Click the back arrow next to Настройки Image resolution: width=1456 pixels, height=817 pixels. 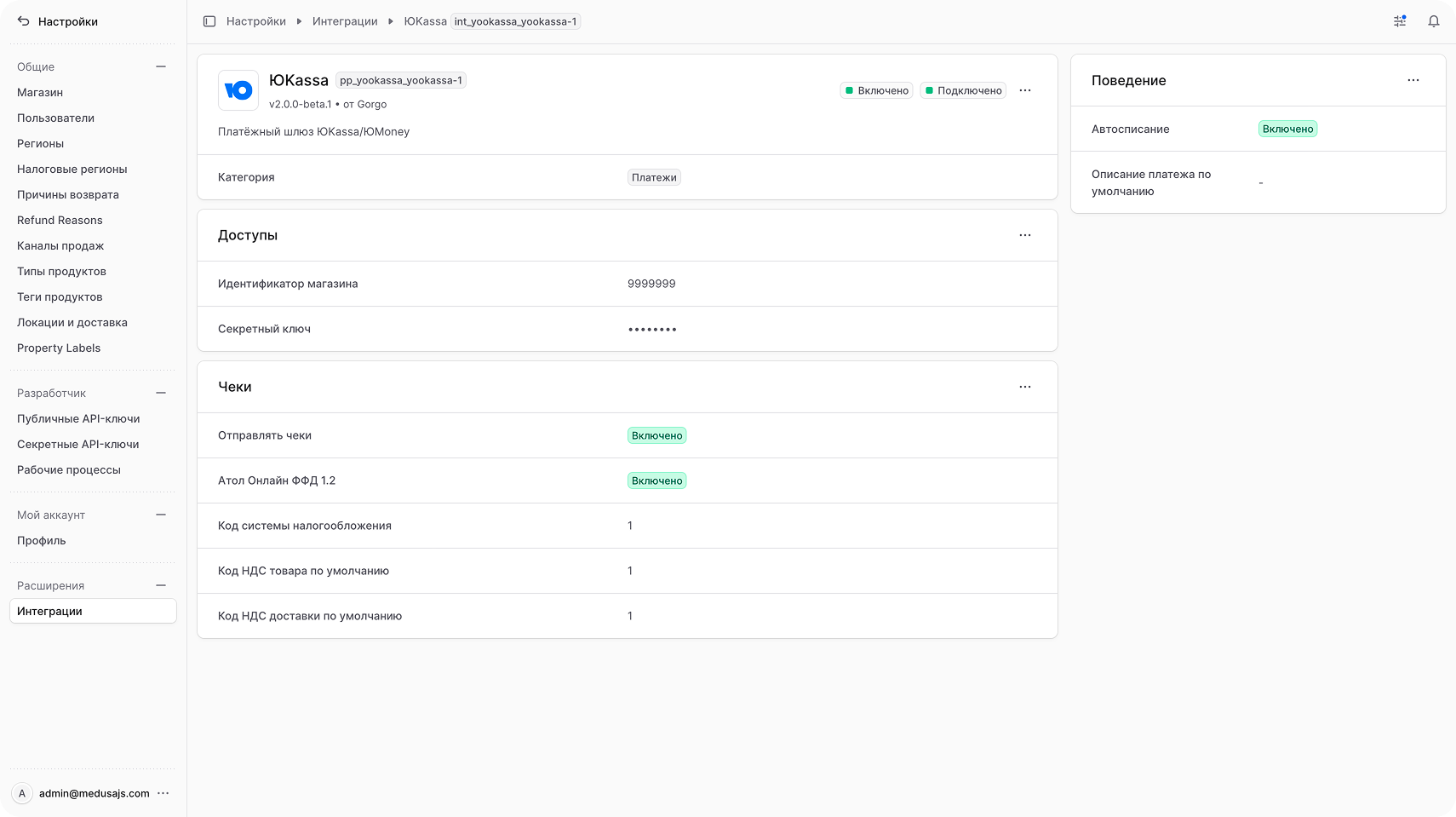tap(24, 21)
